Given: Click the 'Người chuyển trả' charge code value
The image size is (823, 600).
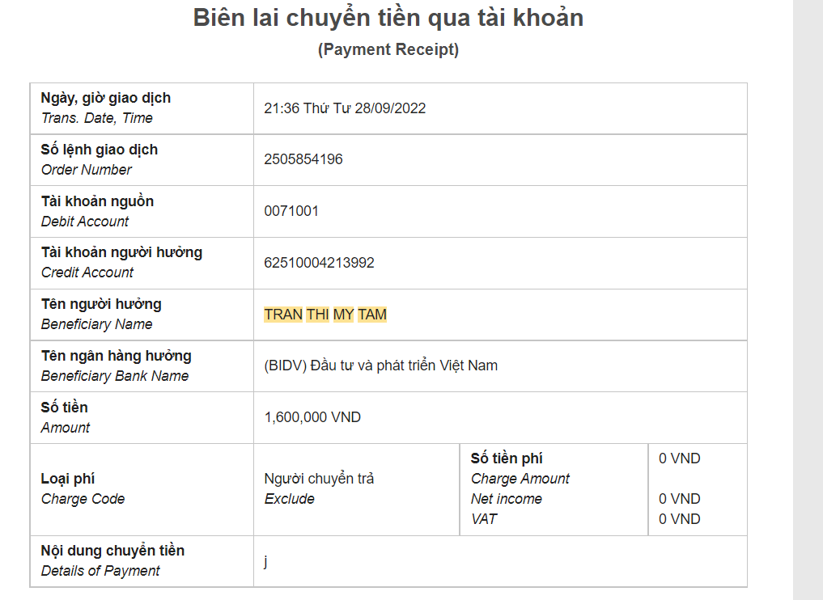Looking at the screenshot, I should coord(319,479).
